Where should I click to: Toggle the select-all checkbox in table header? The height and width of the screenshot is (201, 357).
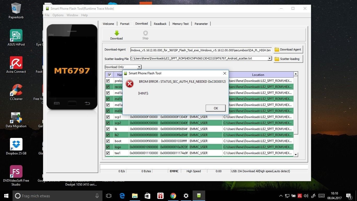point(110,75)
